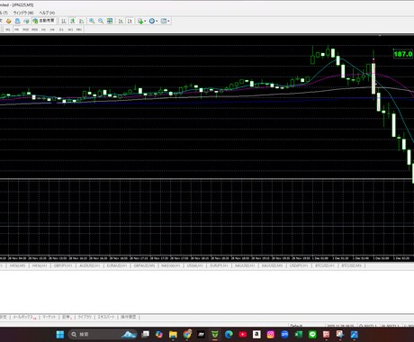Switch chart to bar chart mode
The image size is (414, 342).
64,21
